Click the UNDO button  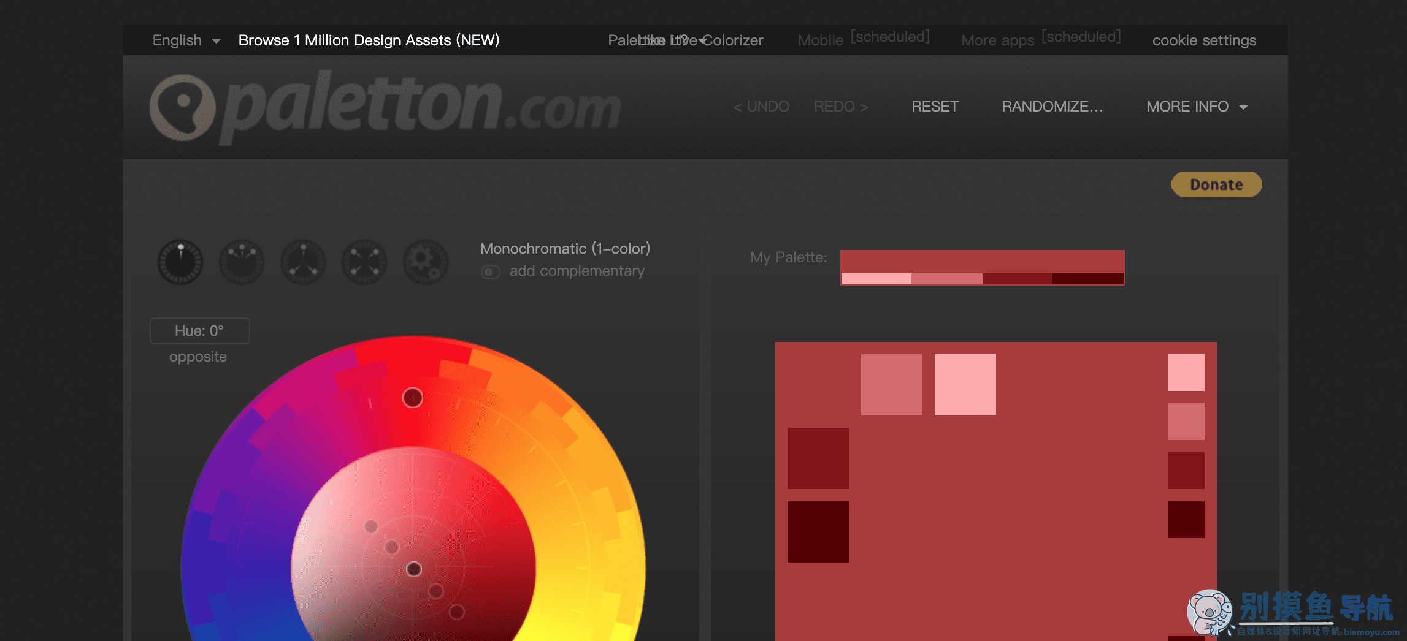click(761, 107)
